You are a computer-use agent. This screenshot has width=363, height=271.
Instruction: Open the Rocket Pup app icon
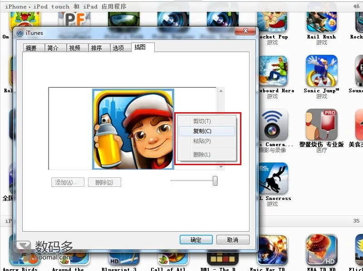273,21
